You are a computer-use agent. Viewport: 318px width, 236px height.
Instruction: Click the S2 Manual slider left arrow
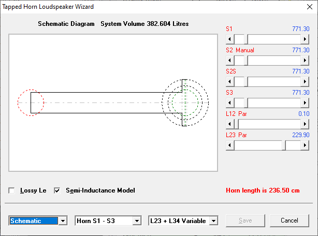[x=230, y=61]
